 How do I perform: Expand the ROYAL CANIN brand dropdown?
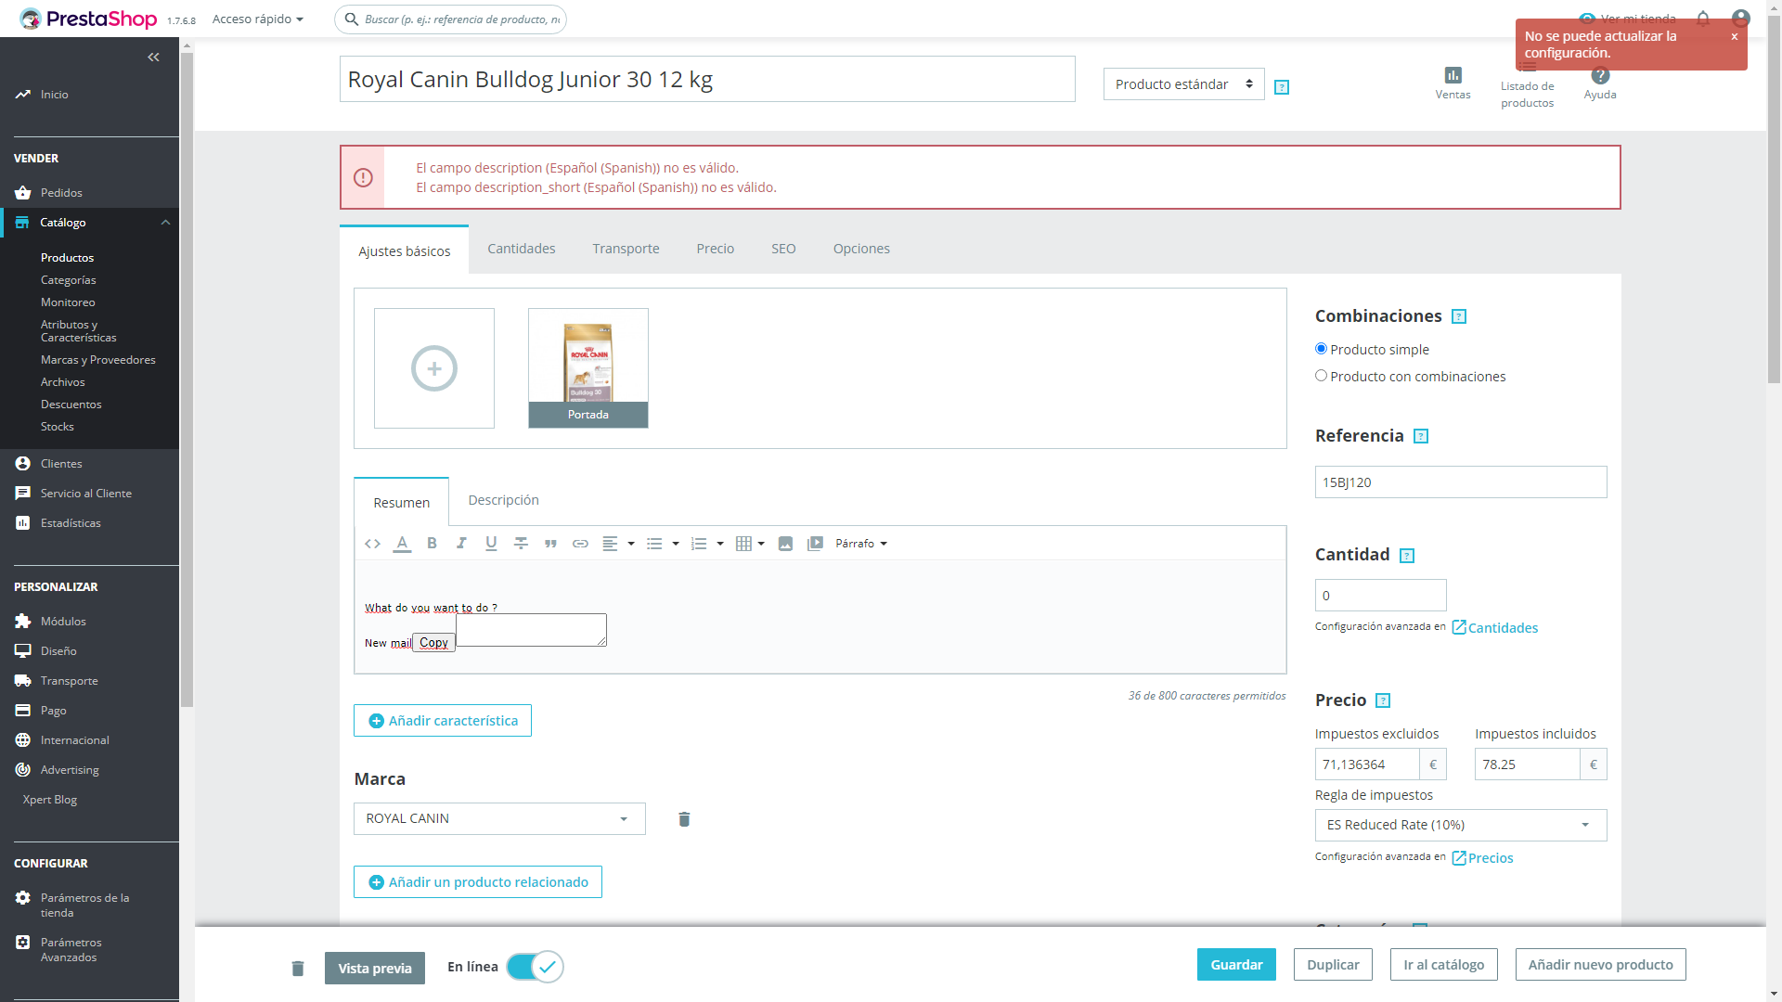499,819
